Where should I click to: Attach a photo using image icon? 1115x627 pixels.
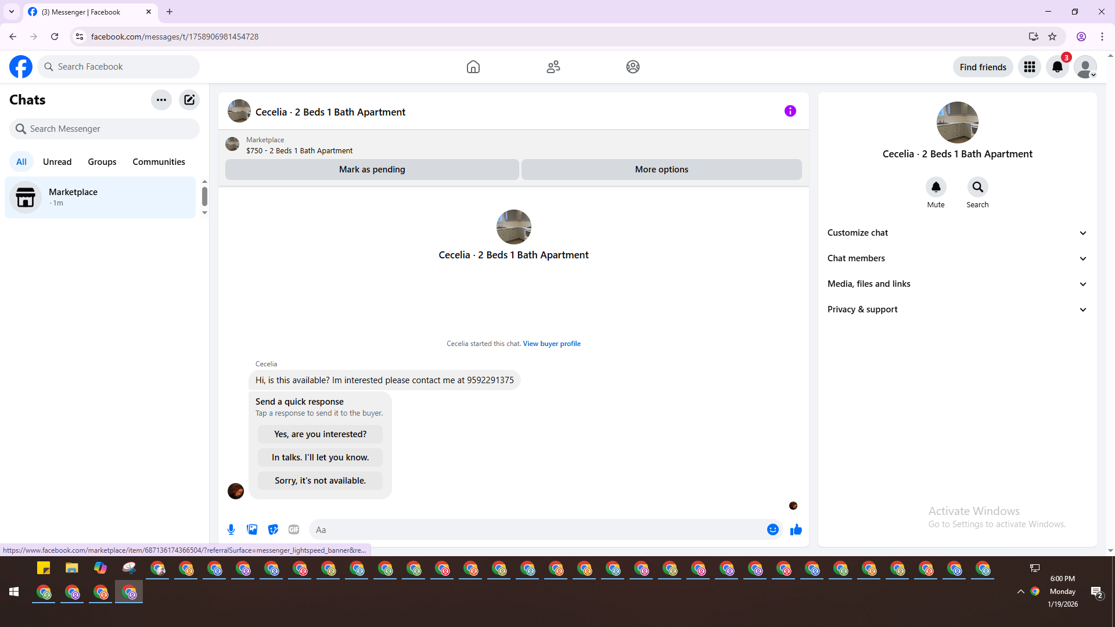[252, 529]
